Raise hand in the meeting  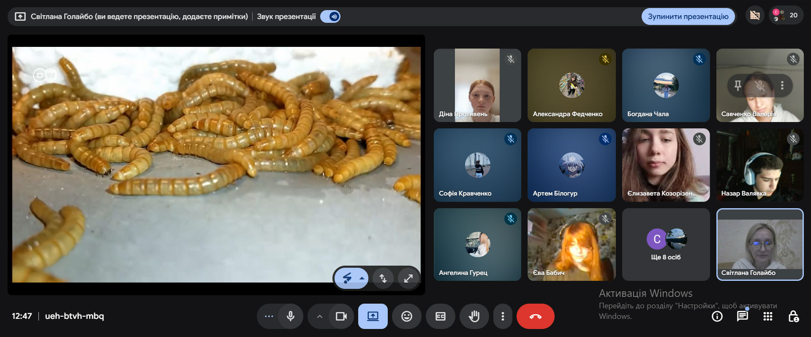pyautogui.click(x=474, y=316)
